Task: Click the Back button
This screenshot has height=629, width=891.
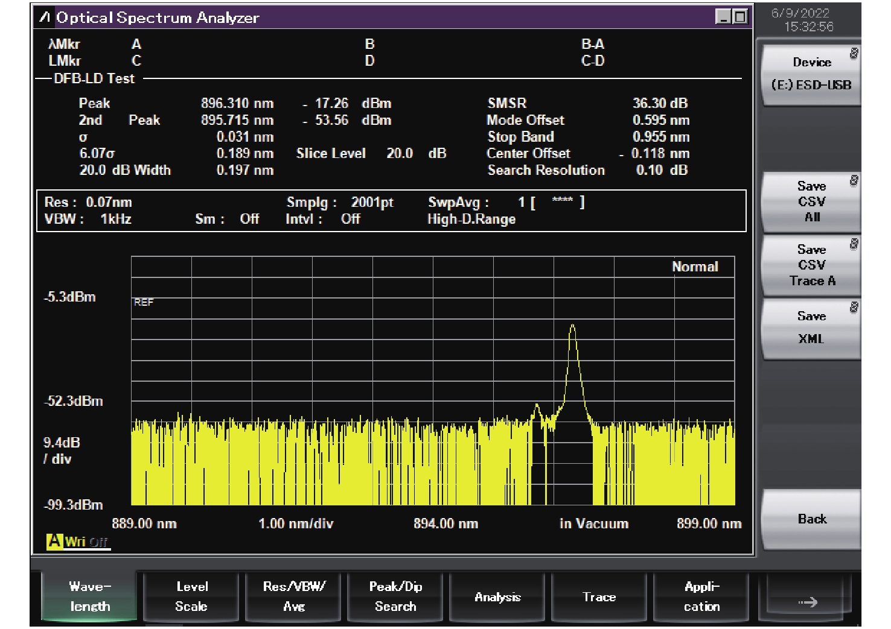Action: pyautogui.click(x=811, y=519)
